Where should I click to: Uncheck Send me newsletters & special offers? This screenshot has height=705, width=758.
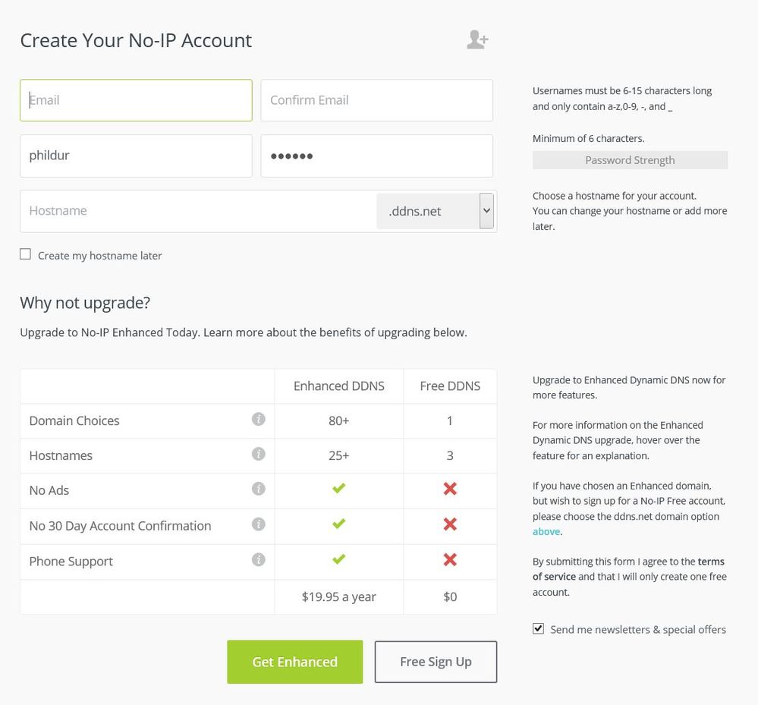tap(538, 628)
